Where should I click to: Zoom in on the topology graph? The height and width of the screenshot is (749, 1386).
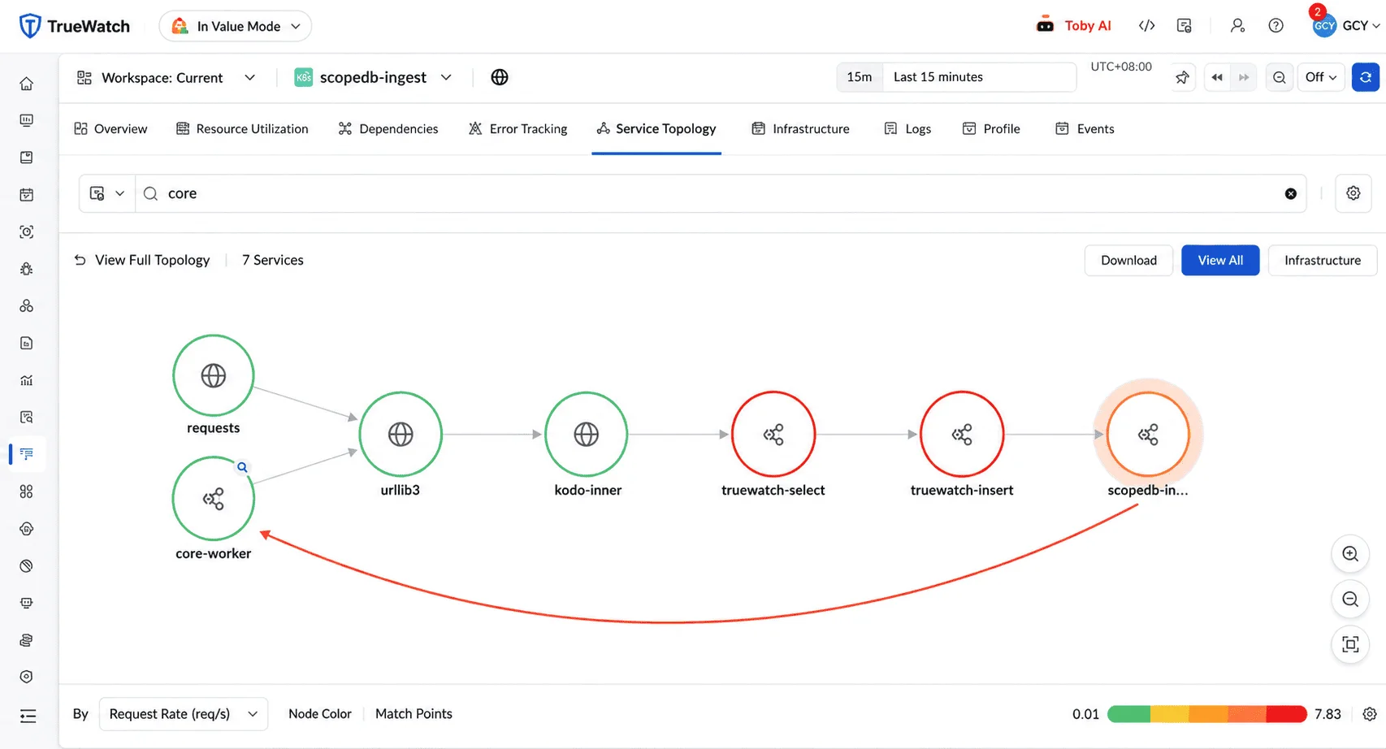coord(1350,554)
